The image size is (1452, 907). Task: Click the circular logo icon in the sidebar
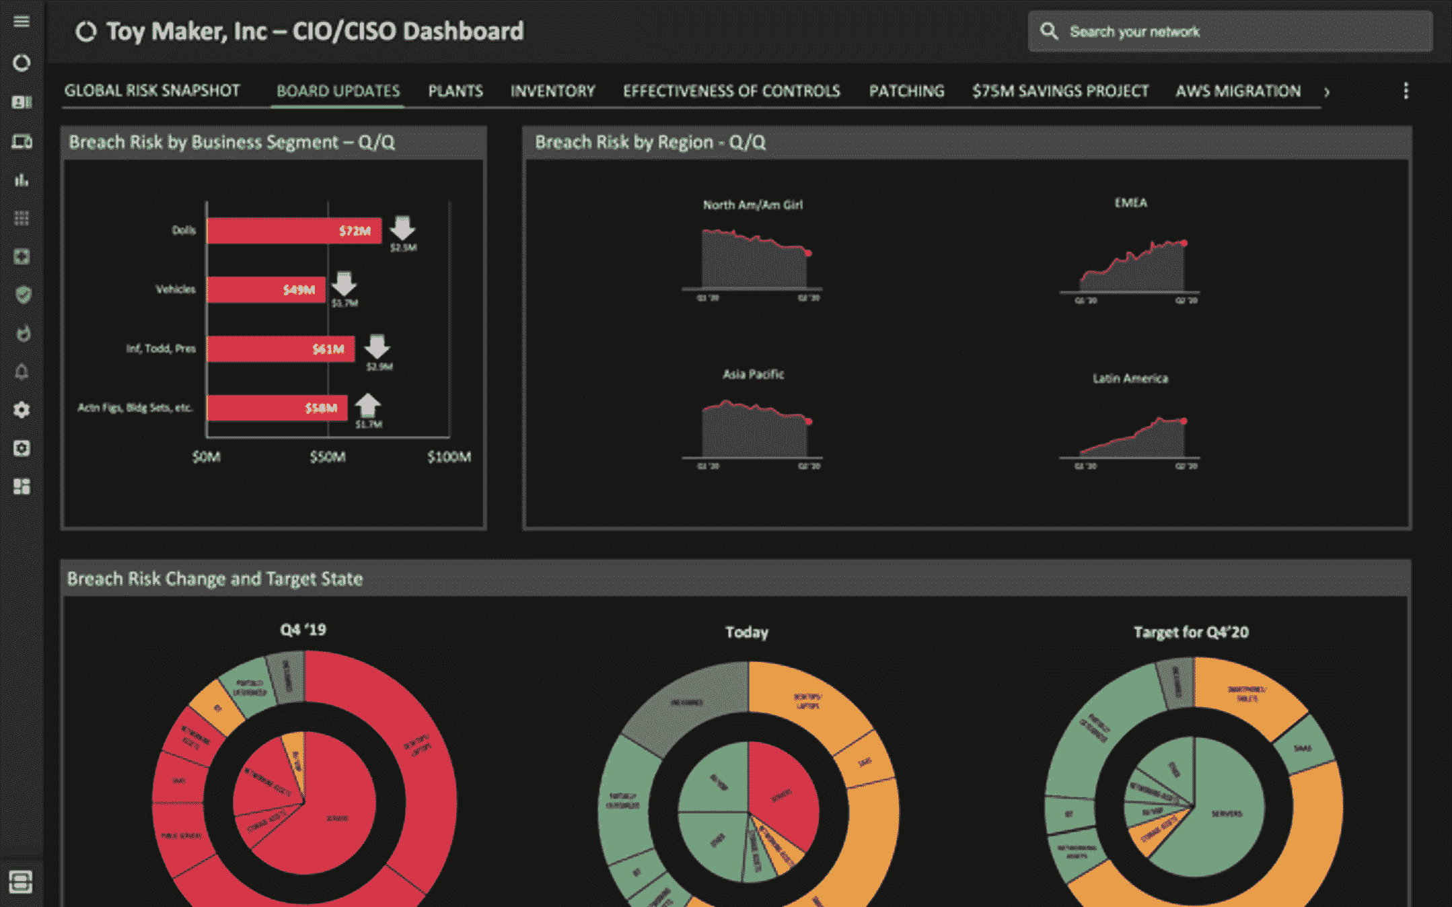(x=22, y=63)
